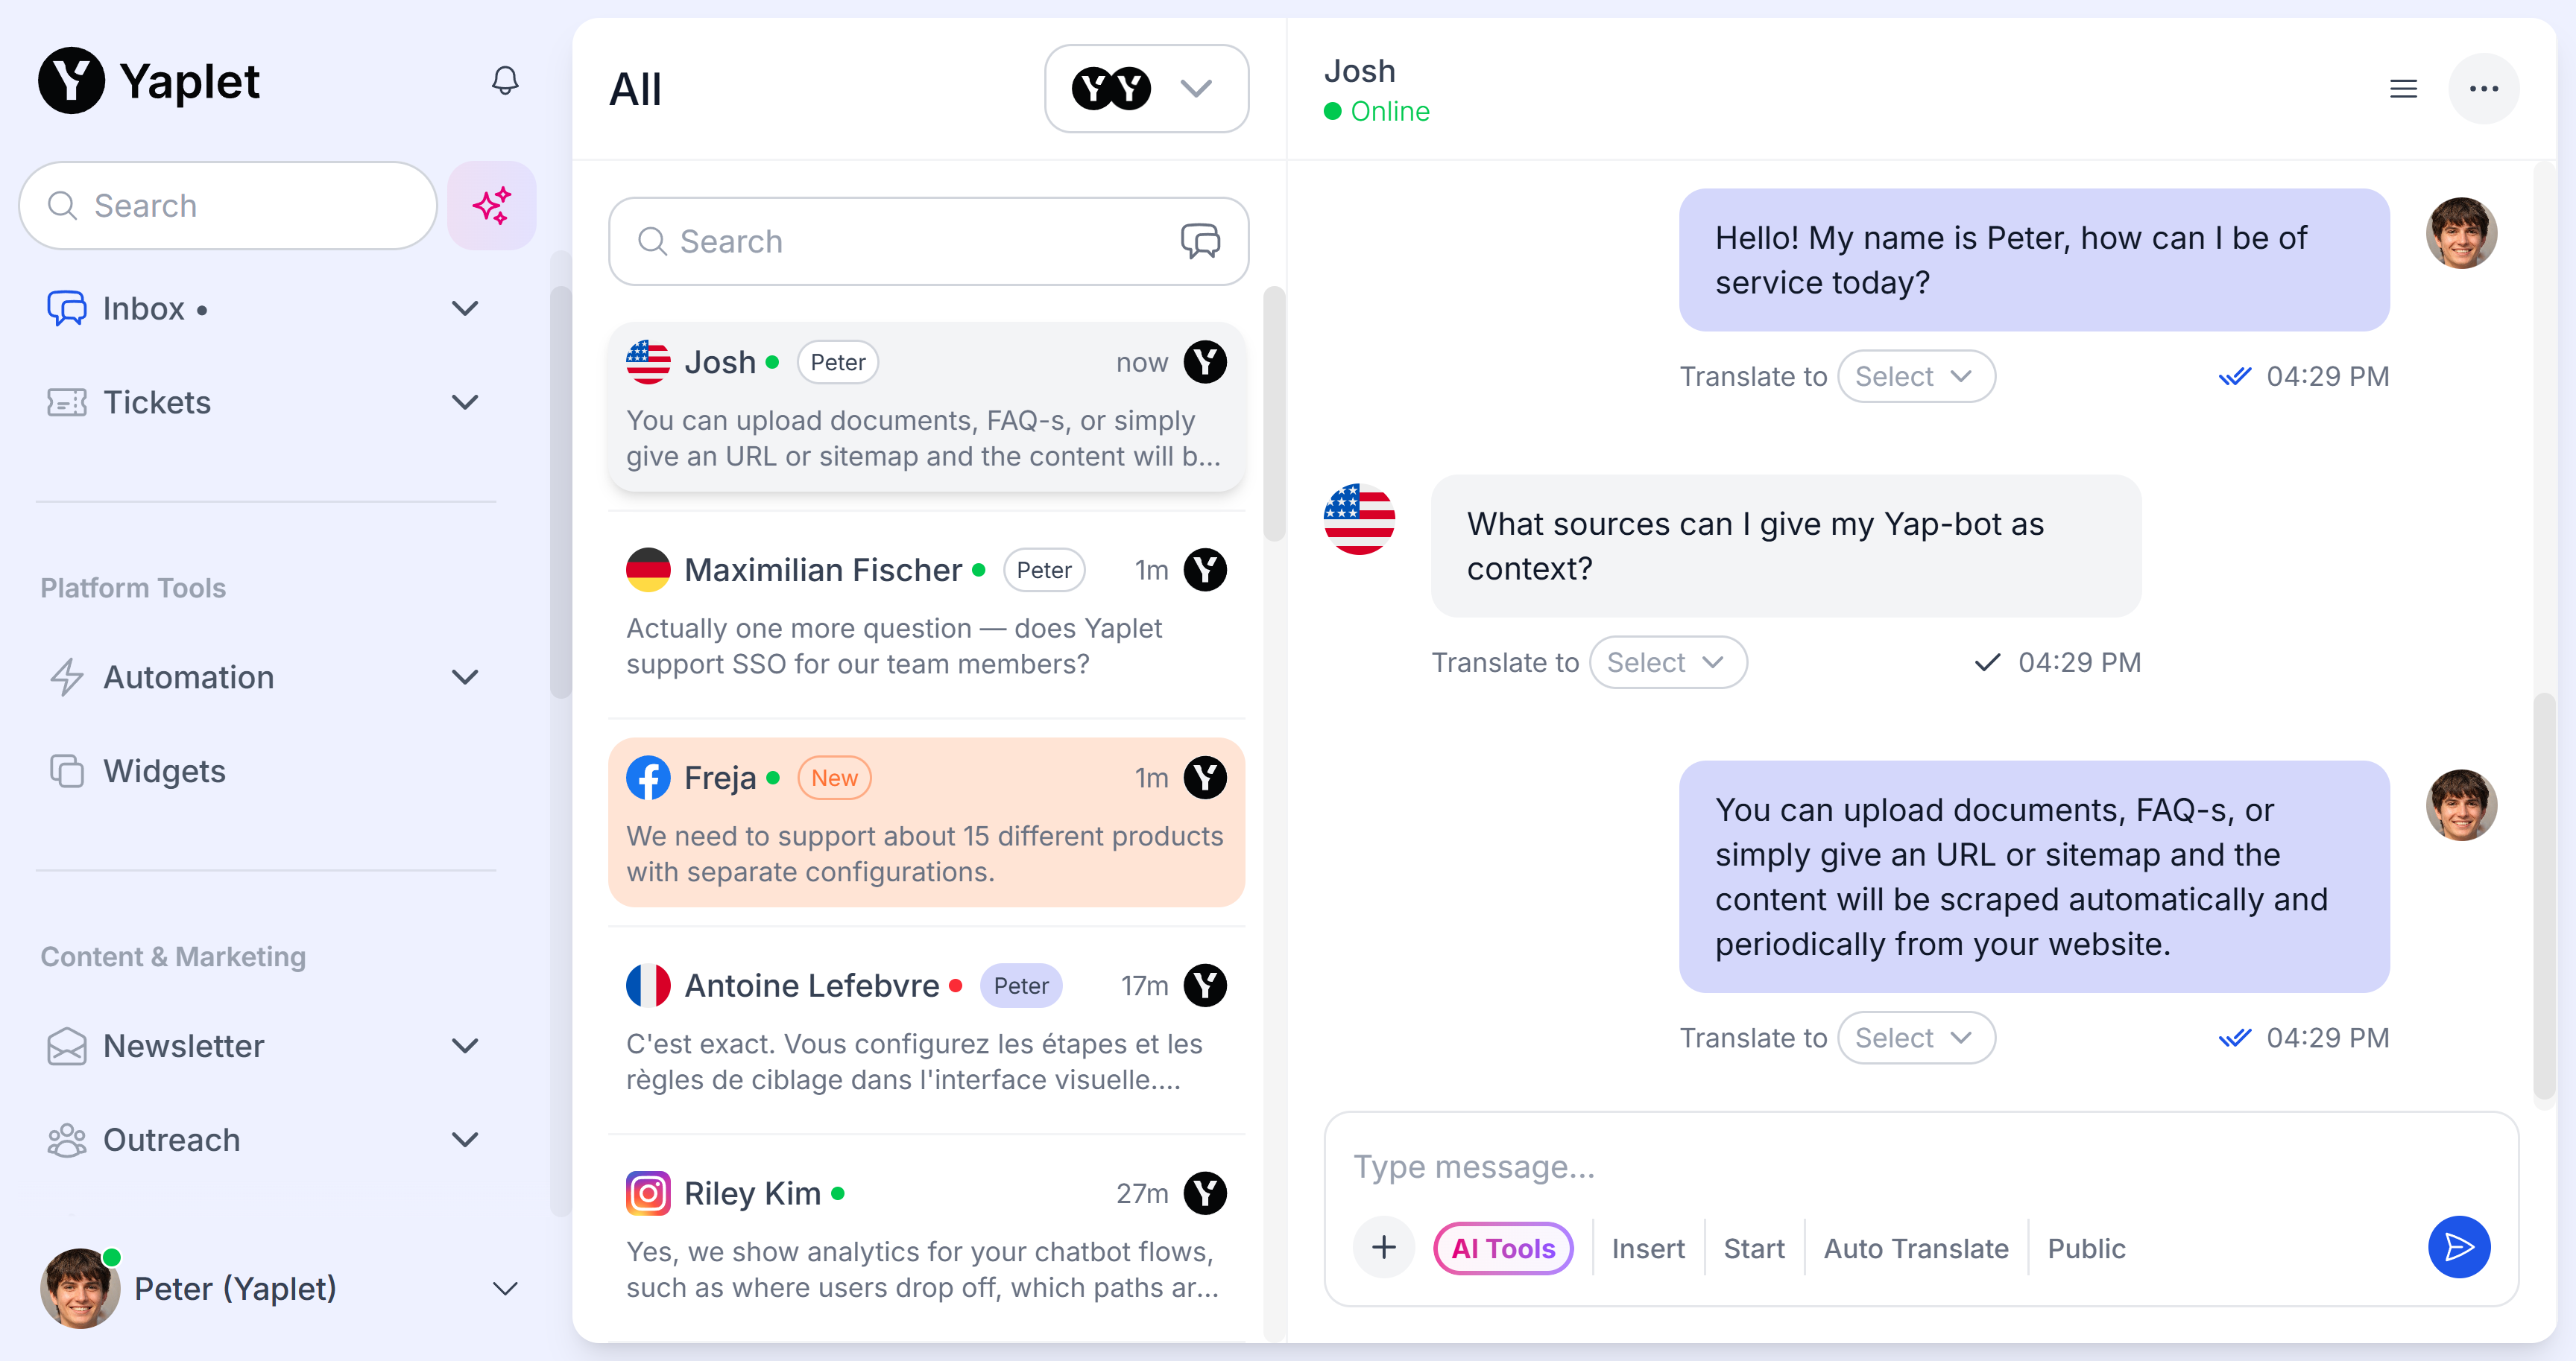Open more options for the Josh chat
The height and width of the screenshot is (1361, 2576).
pos(2486,88)
